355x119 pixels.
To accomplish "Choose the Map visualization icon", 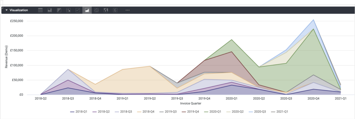I will click(106, 10).
